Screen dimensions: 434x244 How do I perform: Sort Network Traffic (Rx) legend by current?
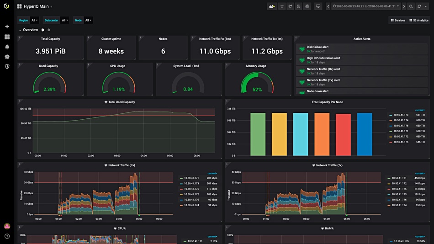click(x=212, y=173)
